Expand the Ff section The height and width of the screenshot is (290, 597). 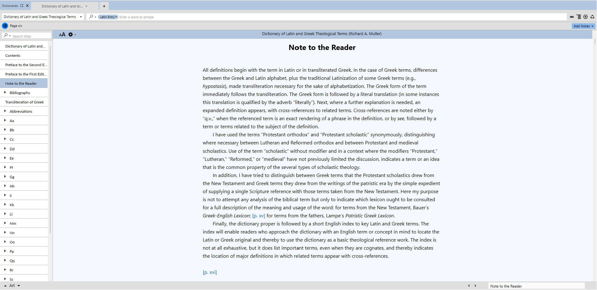pyautogui.click(x=5, y=167)
